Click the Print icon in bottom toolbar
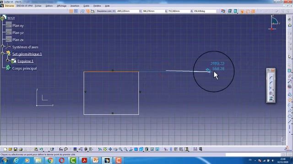The height and width of the screenshot is (164, 293). point(21,149)
